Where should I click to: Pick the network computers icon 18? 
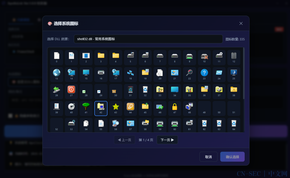pos(130,74)
